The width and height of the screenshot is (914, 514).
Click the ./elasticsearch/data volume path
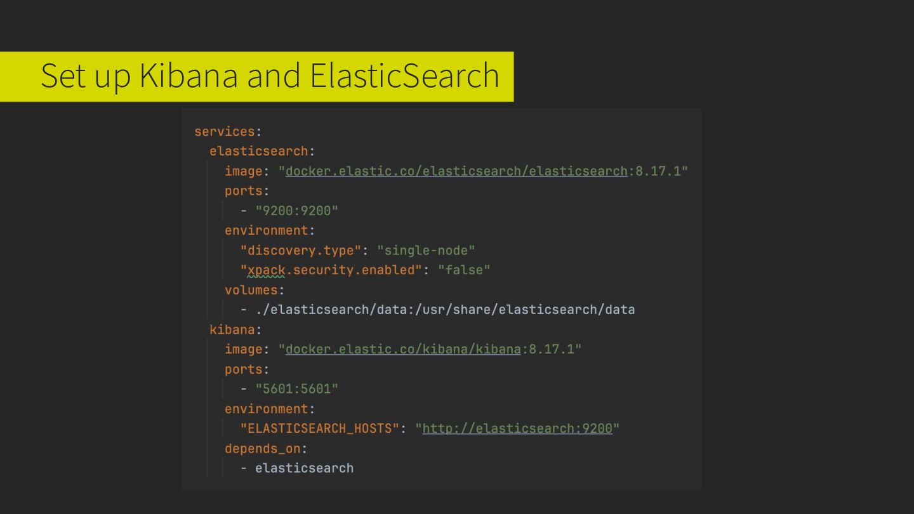pos(445,310)
